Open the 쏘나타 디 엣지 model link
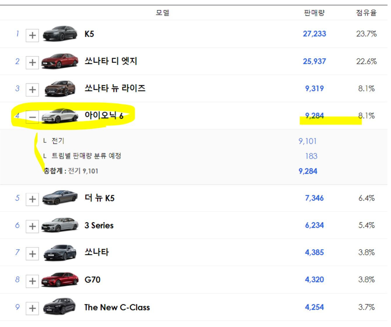Viewport: 391px width, 327px height. click(x=111, y=61)
